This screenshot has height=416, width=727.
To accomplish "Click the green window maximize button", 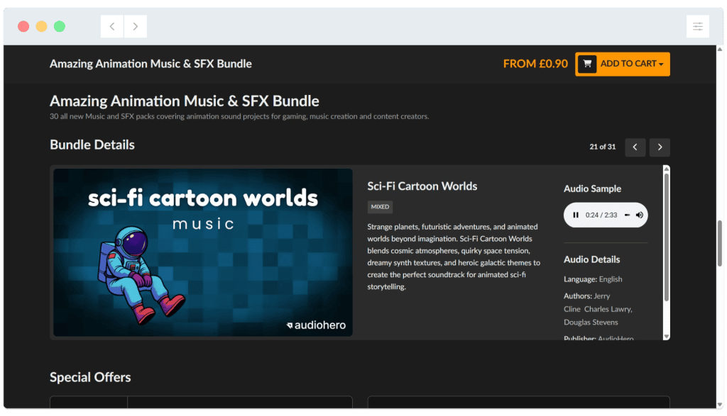I will [x=60, y=26].
